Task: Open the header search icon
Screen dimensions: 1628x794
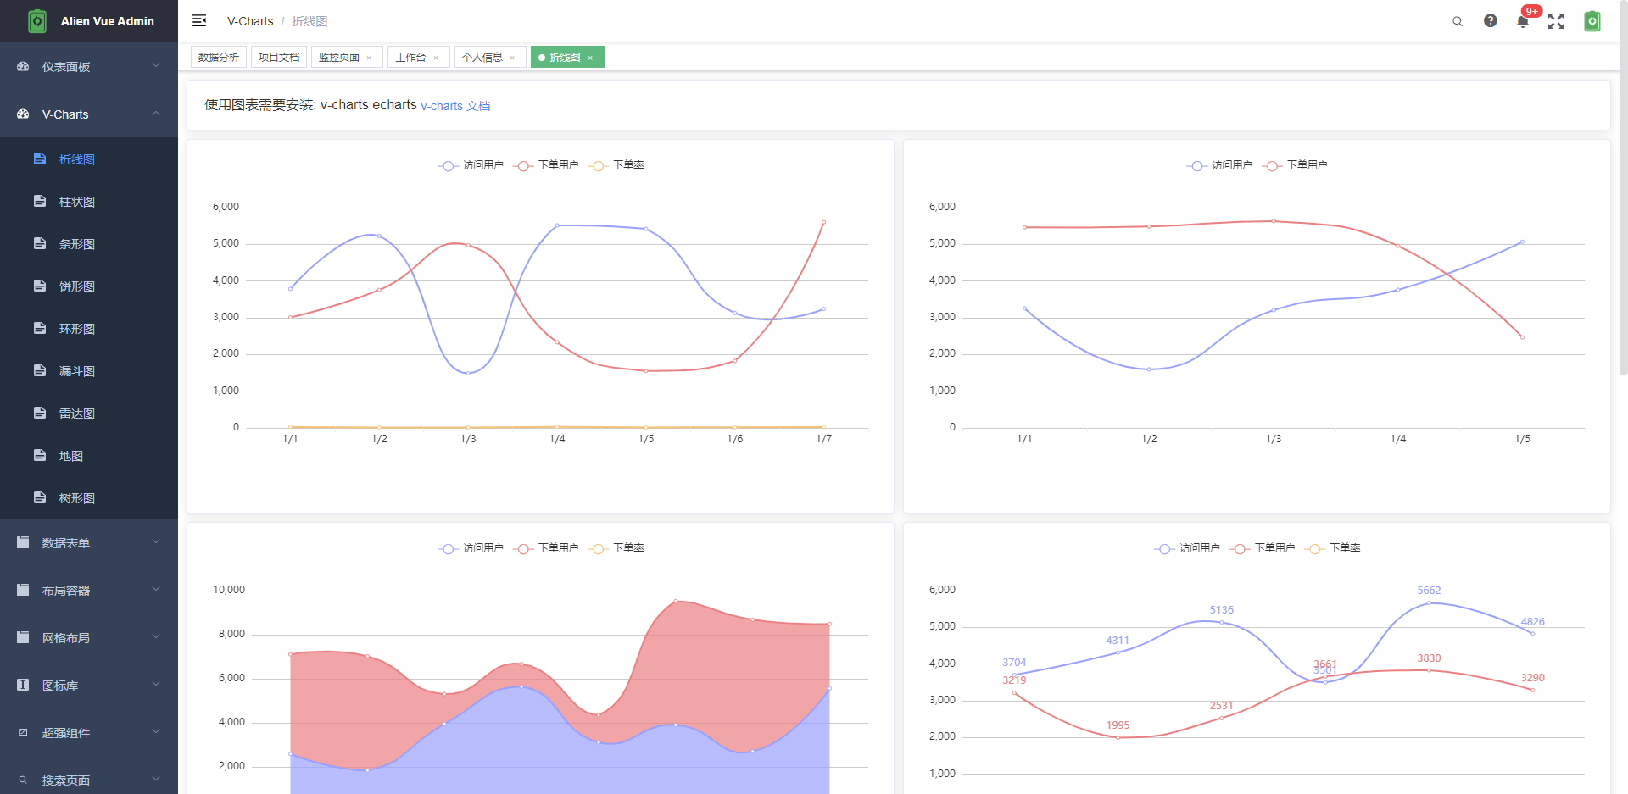Action: (1458, 21)
